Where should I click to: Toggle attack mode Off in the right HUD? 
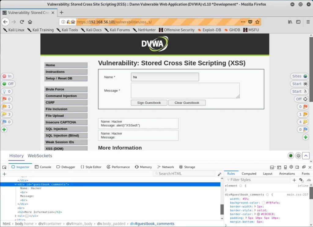tap(301, 99)
